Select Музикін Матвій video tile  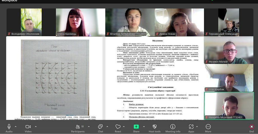229,50
